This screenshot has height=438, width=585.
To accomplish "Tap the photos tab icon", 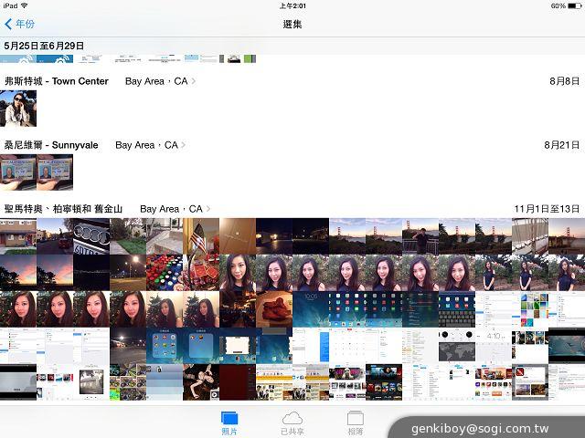I will pyautogui.click(x=229, y=418).
